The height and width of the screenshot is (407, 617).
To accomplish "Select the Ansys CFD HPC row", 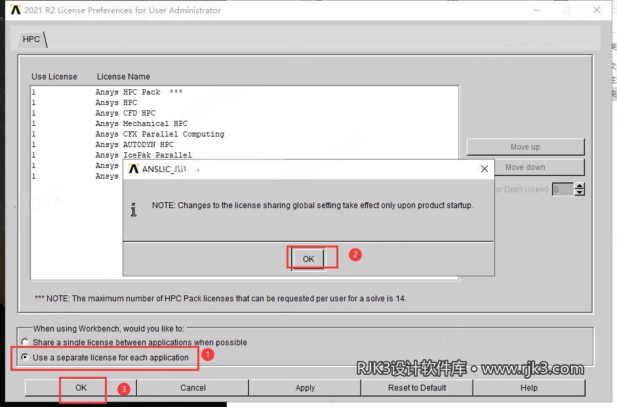I will point(245,113).
